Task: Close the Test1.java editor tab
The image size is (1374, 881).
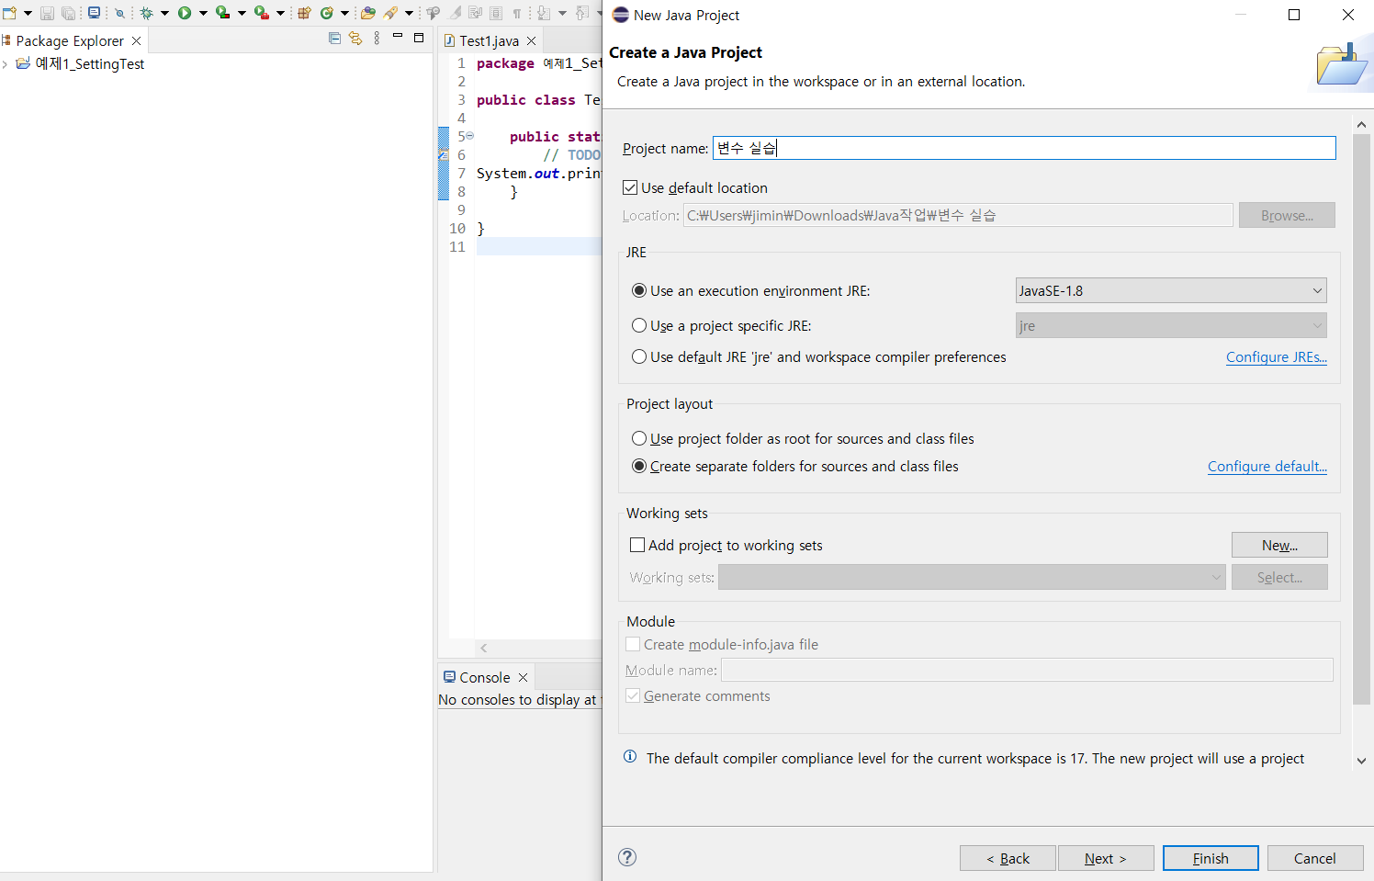Action: pos(531,40)
